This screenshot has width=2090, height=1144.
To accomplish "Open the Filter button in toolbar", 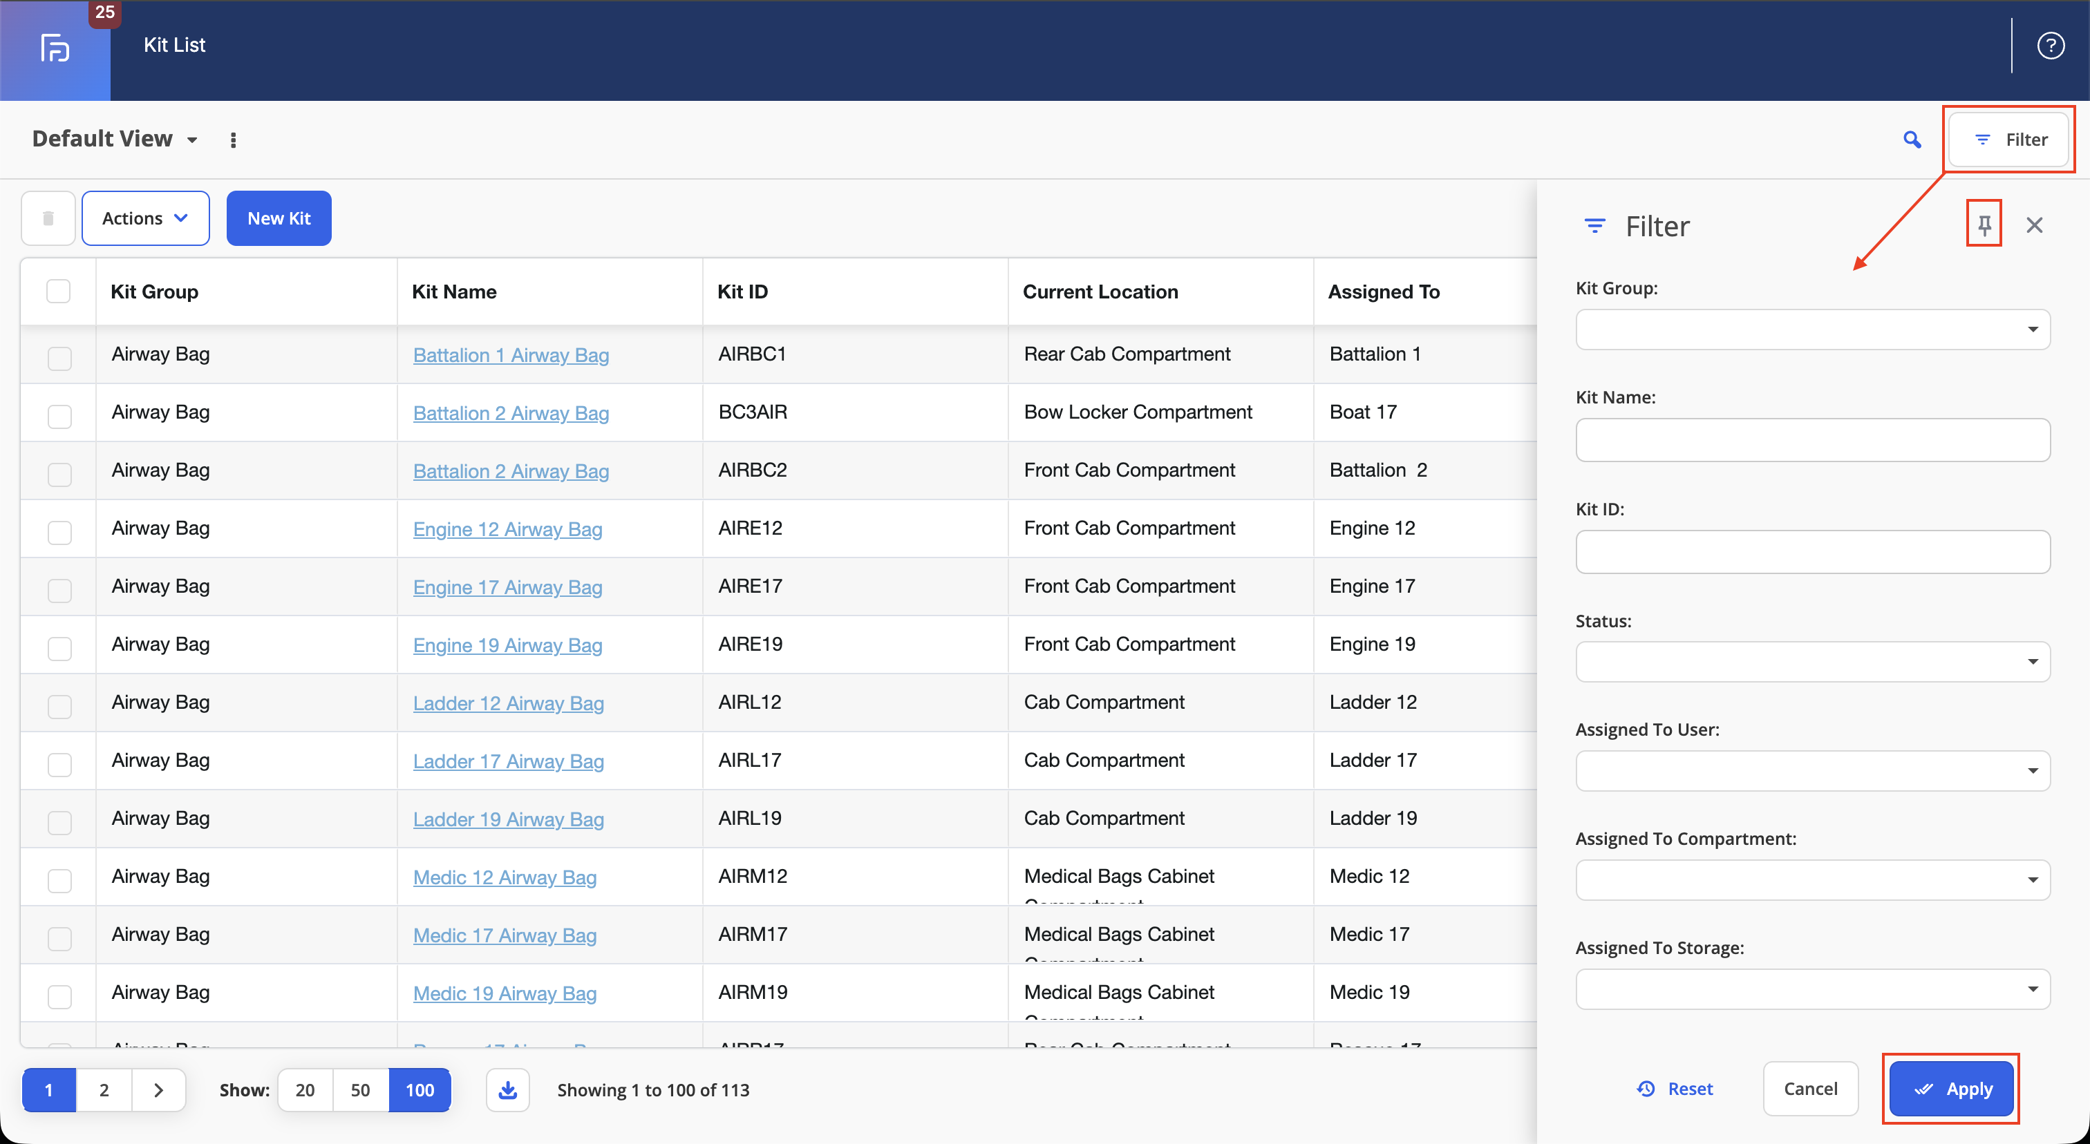I will [x=2009, y=140].
